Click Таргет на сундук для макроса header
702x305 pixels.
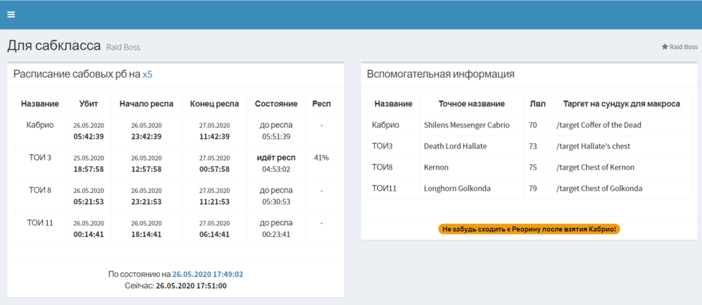coord(621,104)
